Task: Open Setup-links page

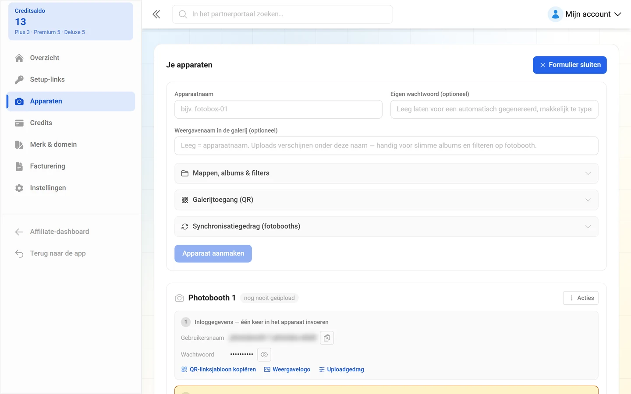Action: [71, 80]
